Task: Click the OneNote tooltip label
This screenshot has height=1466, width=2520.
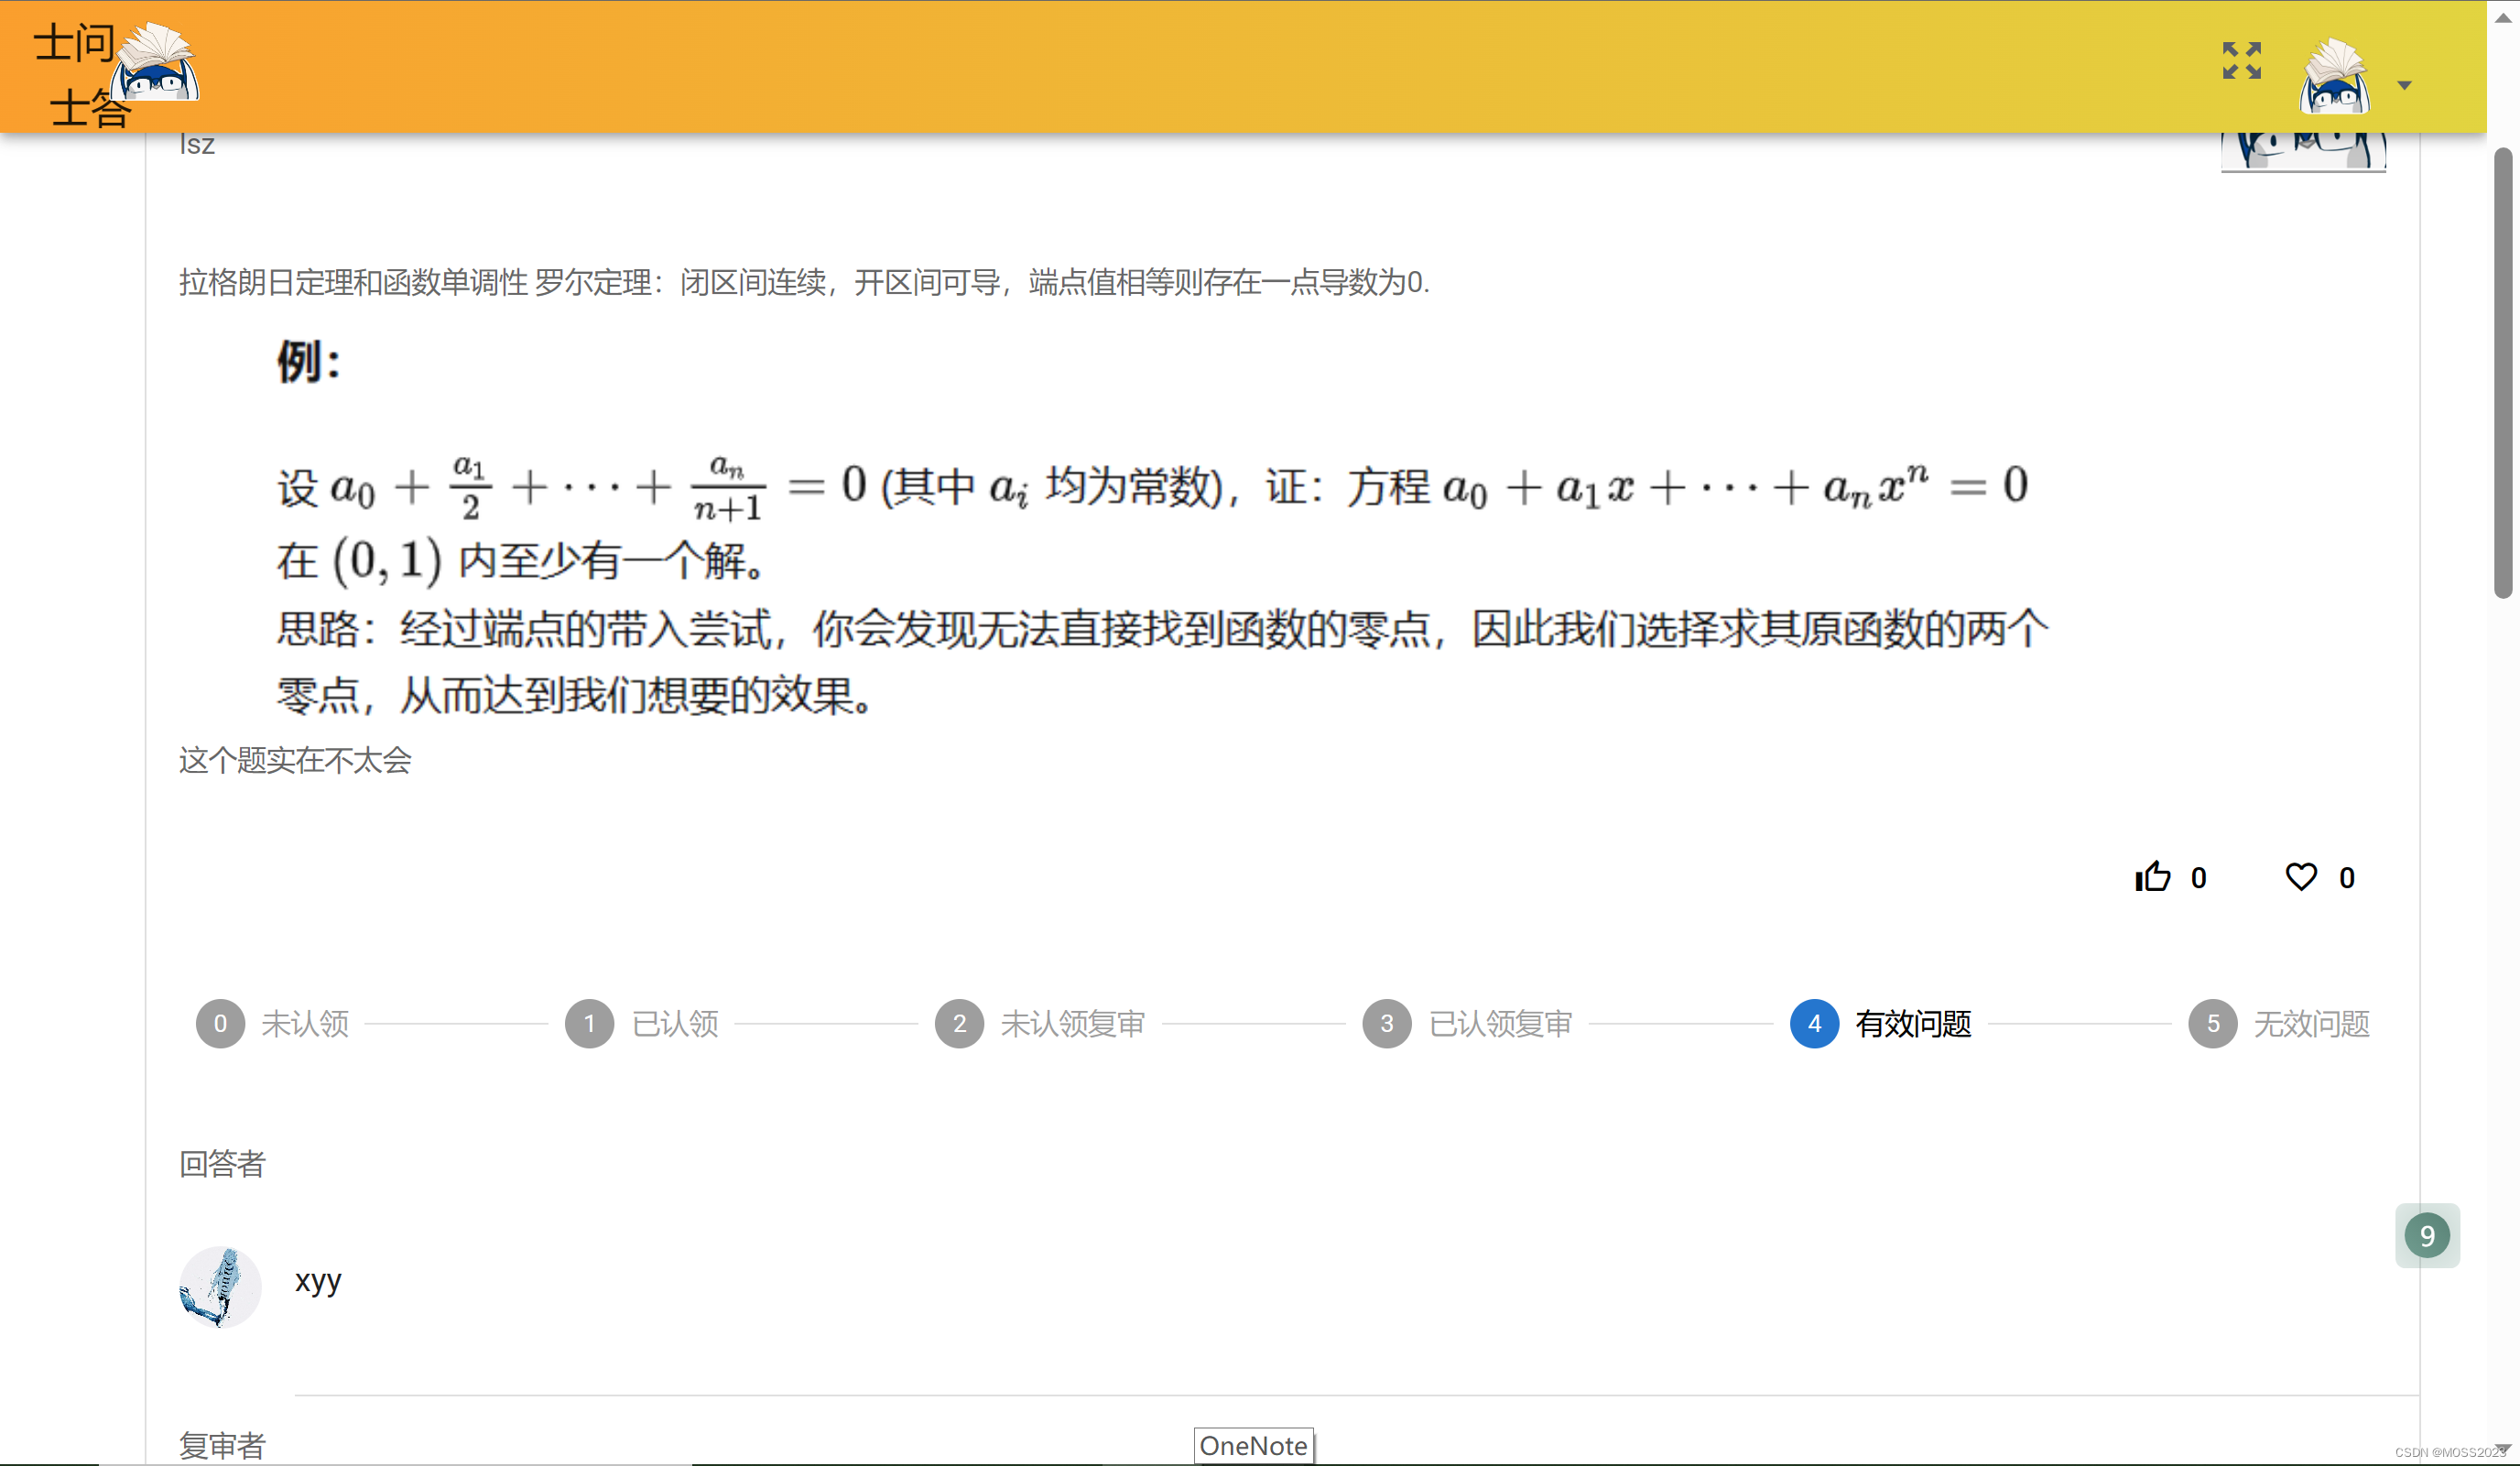Action: tap(1253, 1445)
